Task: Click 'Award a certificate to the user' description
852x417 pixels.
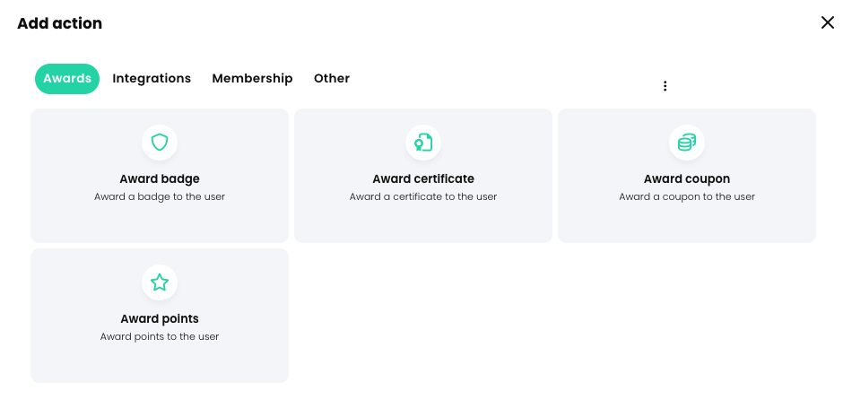Action: point(423,196)
